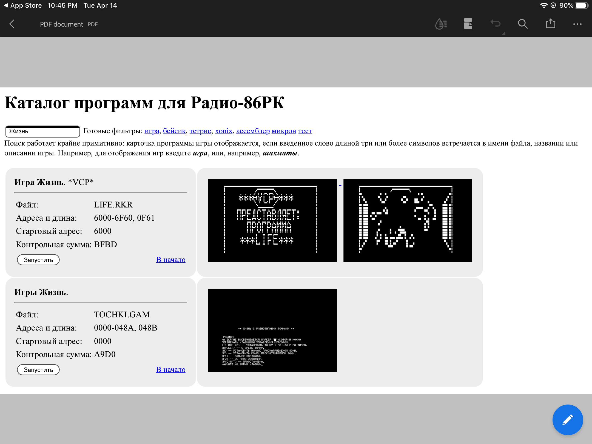This screenshot has width=592, height=444.
Task: Follow the тетрис filter link
Action: [x=200, y=131]
